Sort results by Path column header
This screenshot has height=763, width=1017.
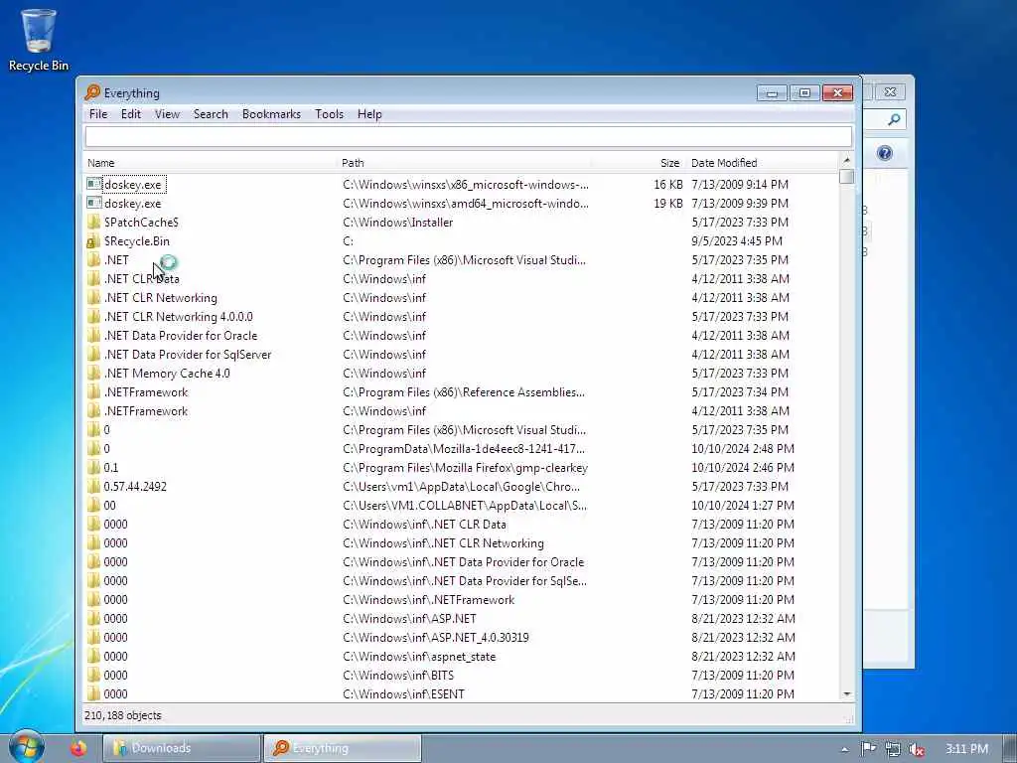pyautogui.click(x=465, y=163)
